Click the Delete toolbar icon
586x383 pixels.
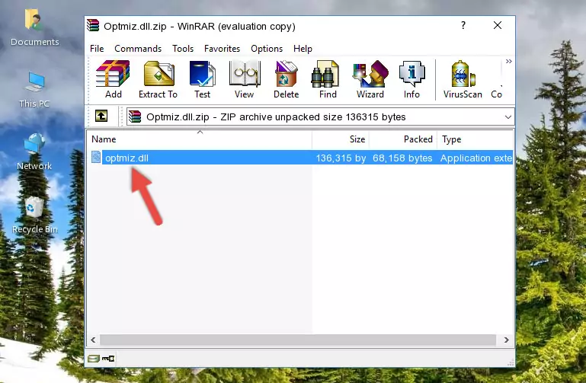pyautogui.click(x=287, y=79)
